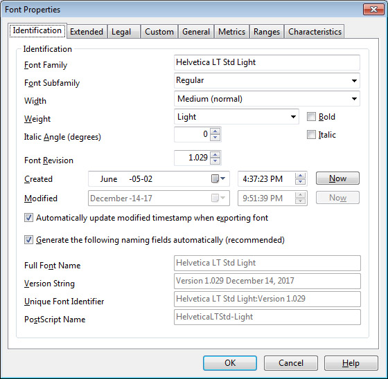This screenshot has width=388, height=379.
Task: Open the Custom tab
Action: (159, 32)
